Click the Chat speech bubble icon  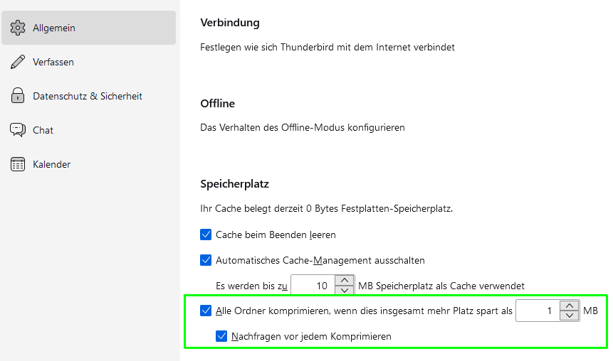coord(18,130)
